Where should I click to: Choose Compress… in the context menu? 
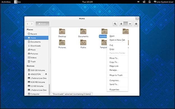[x=117, y=80]
